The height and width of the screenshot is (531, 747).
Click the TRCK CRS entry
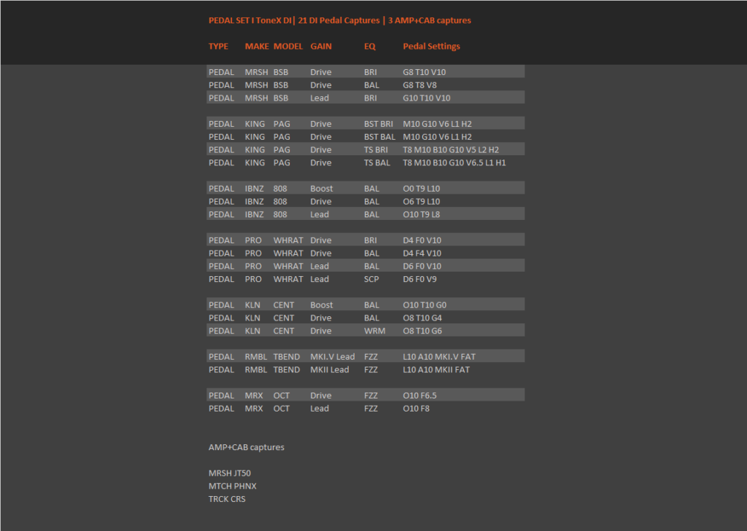click(x=228, y=499)
